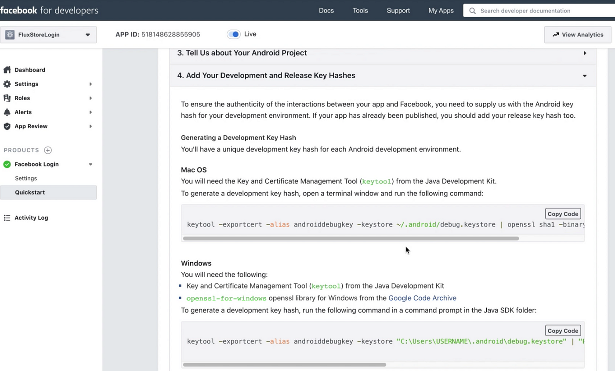Select Settings under Facebook Login

tap(26, 178)
